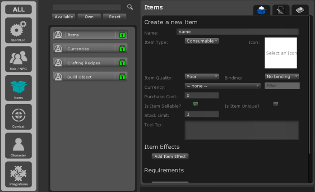Image resolution: width=315 pixels, height=192 pixels.
Task: Switch to the edit page tab
Action: (281, 10)
